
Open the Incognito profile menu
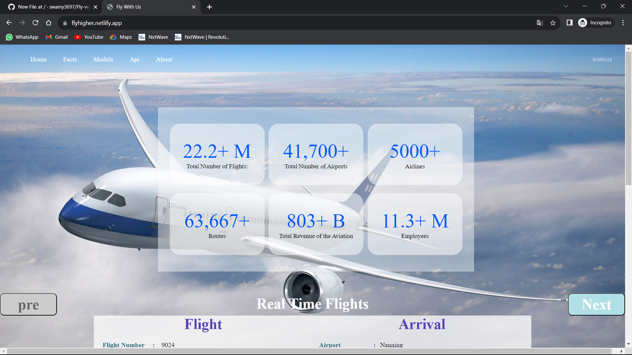[x=596, y=23]
